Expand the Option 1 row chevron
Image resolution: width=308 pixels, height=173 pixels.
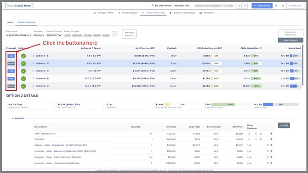click(x=34, y=56)
